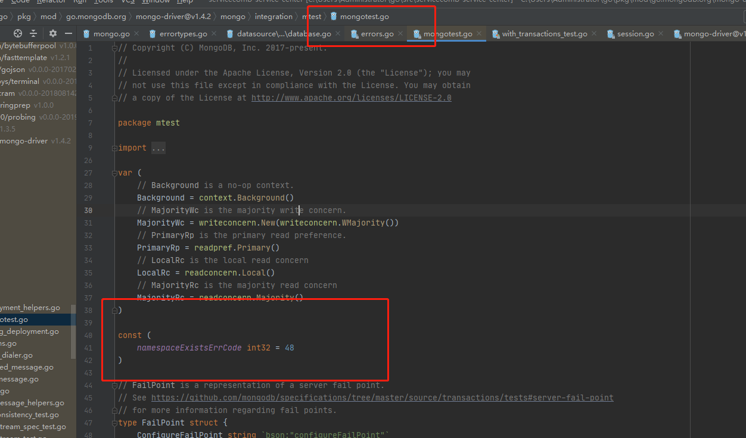Select bytebufferpool entry in project tree
This screenshot has height=438, width=746.
[x=38, y=46]
